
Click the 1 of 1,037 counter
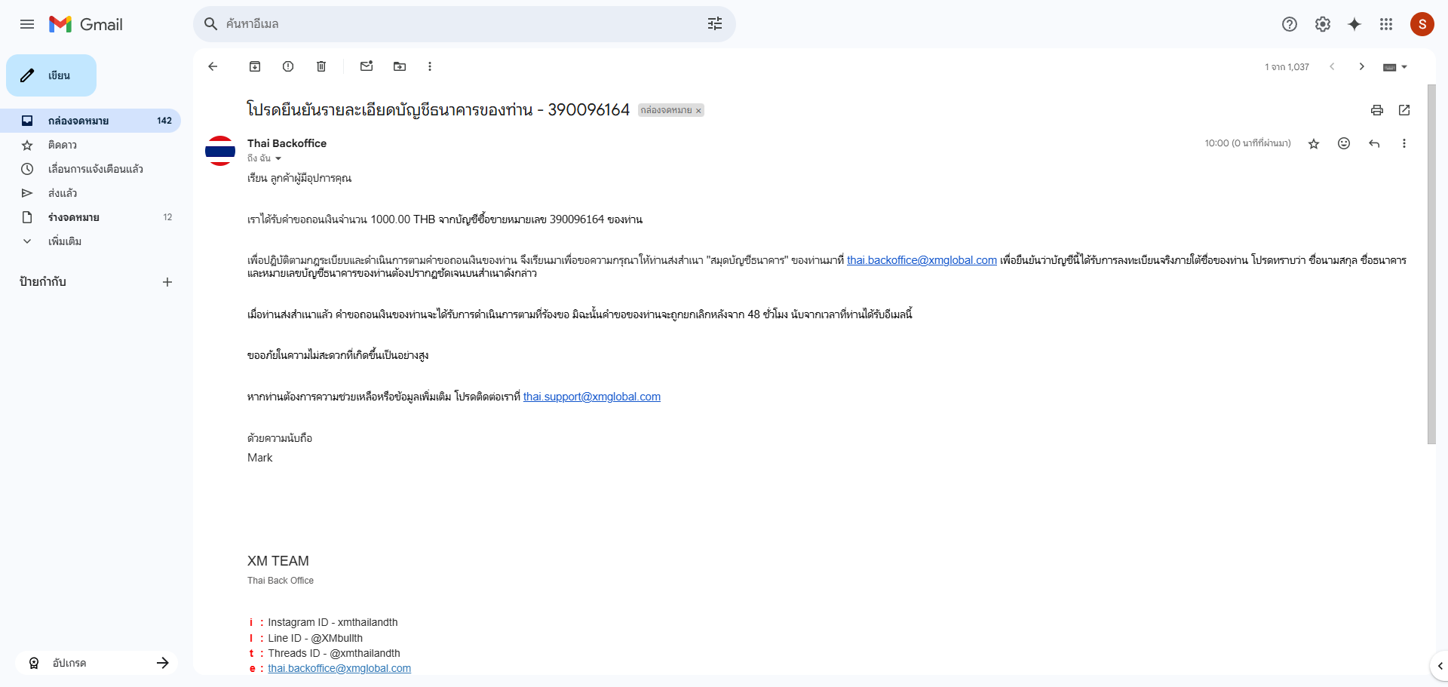point(1287,67)
